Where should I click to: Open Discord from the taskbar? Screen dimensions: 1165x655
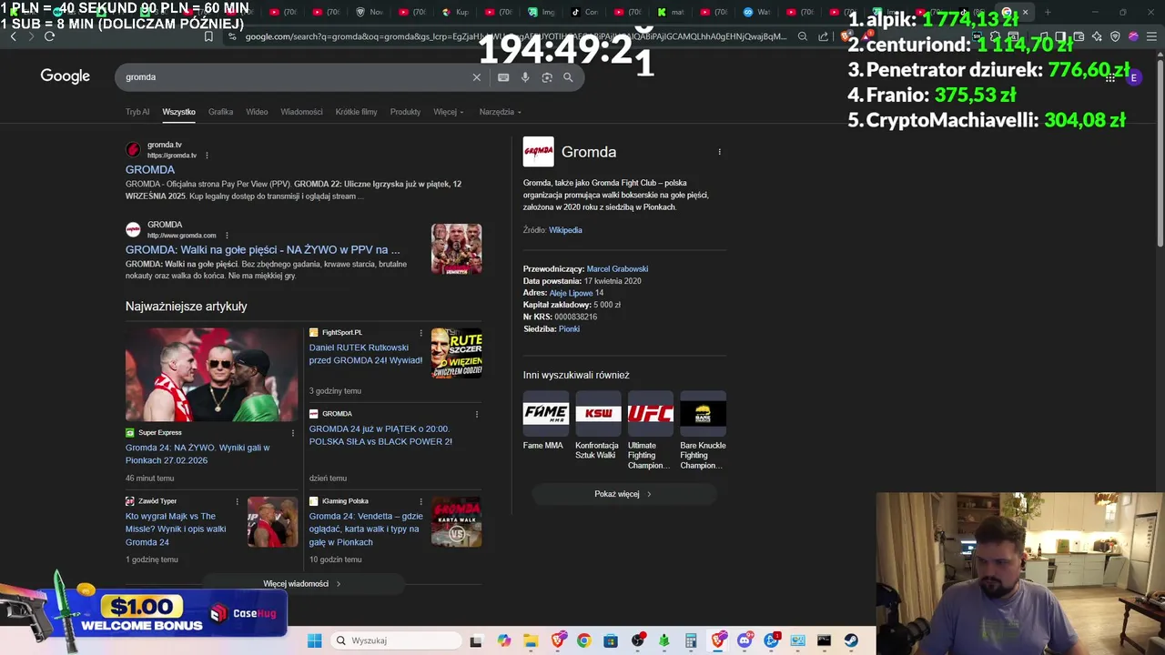(745, 640)
